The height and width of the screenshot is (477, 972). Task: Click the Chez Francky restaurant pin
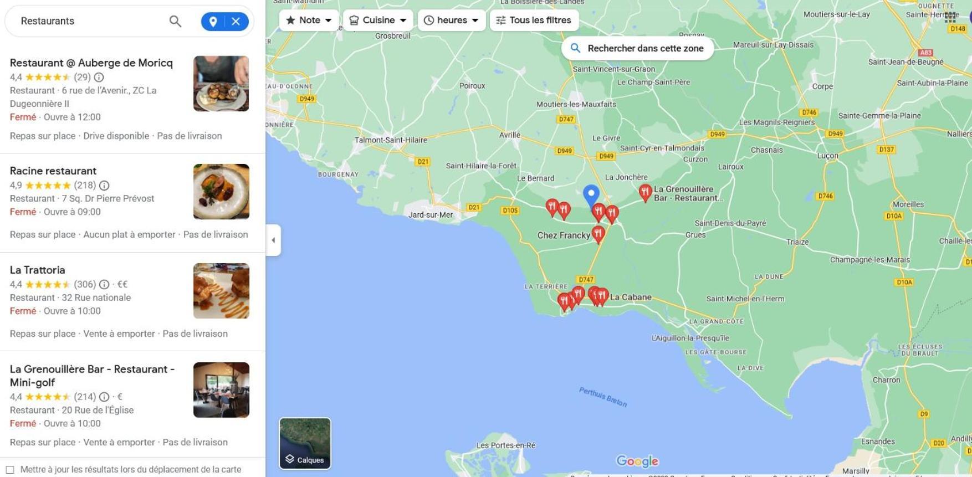pyautogui.click(x=598, y=234)
